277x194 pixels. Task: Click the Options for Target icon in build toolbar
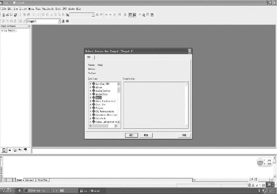click(25, 21)
